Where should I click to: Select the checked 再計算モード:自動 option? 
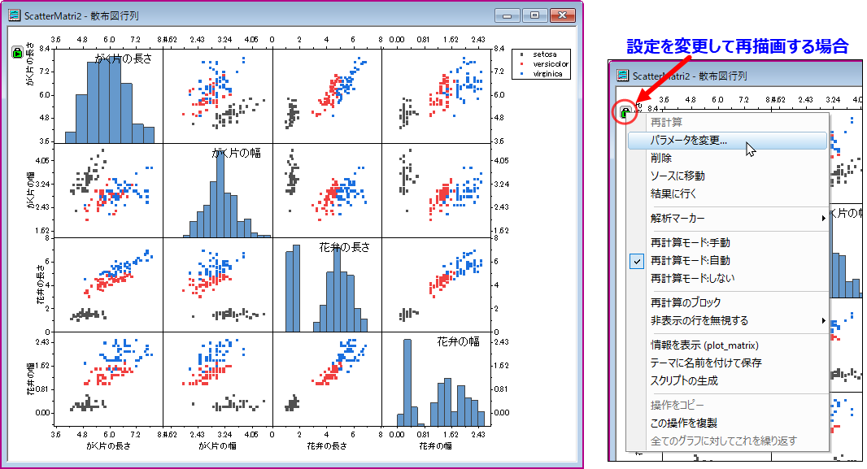[690, 260]
